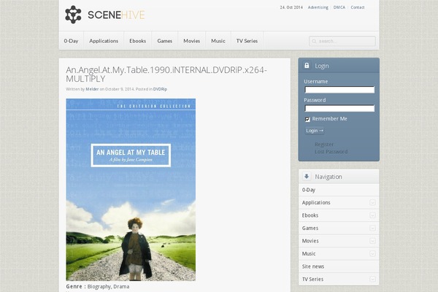Expand the Movies sidebar submenu arrow

click(372, 241)
